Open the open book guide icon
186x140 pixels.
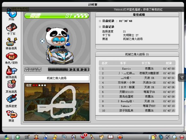point(111,137)
